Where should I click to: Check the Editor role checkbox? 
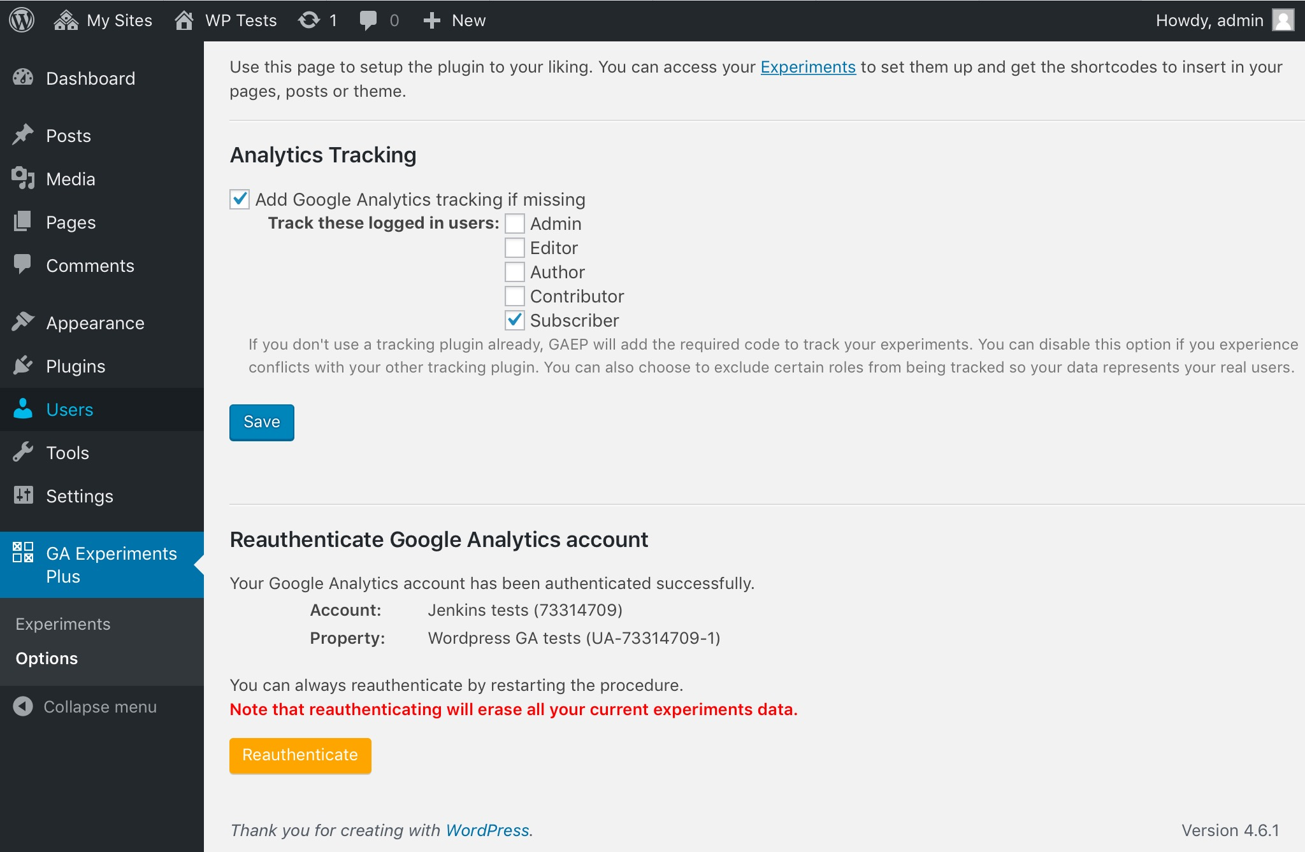click(x=515, y=248)
